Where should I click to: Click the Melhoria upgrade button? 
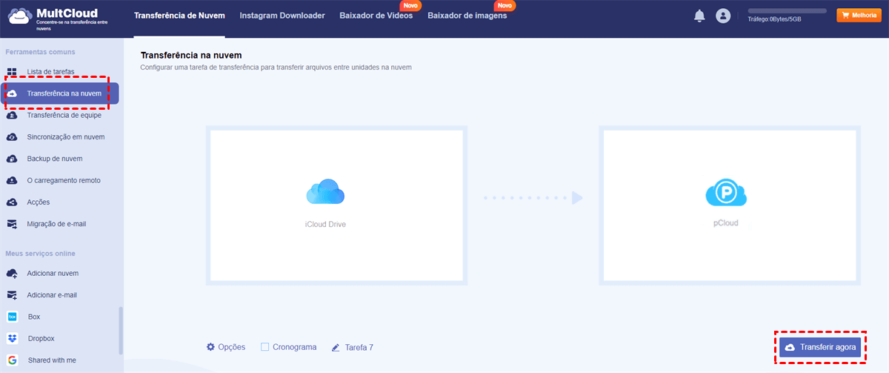tap(859, 15)
